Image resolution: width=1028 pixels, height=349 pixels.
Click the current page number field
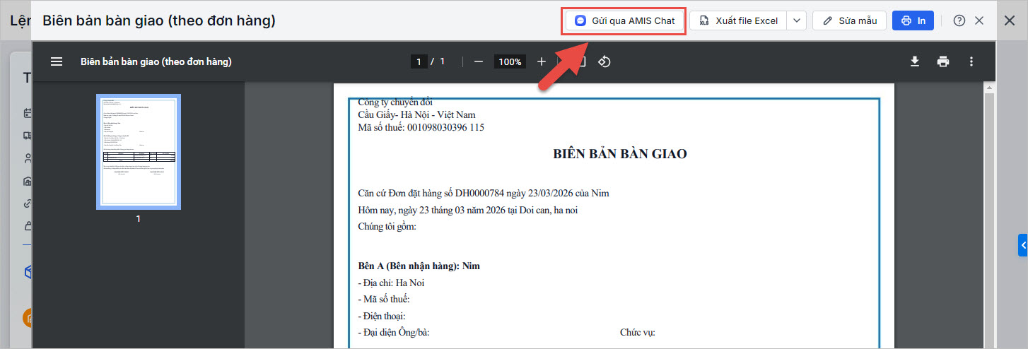419,61
